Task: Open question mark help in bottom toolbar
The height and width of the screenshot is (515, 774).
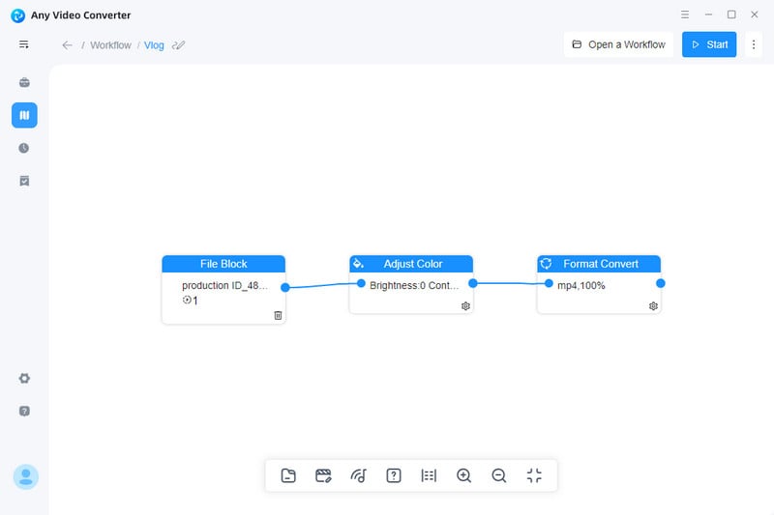Action: coord(394,475)
